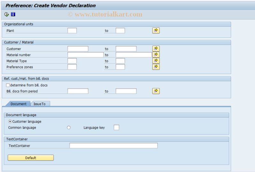
Task: Click the 'Common language' label
Action: [x=22, y=128]
